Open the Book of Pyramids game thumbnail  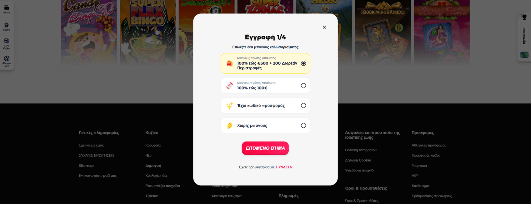tap(383, 32)
